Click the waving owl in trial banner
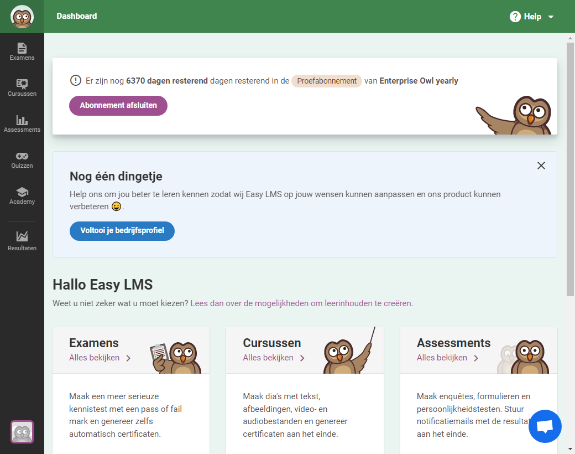 (514, 115)
